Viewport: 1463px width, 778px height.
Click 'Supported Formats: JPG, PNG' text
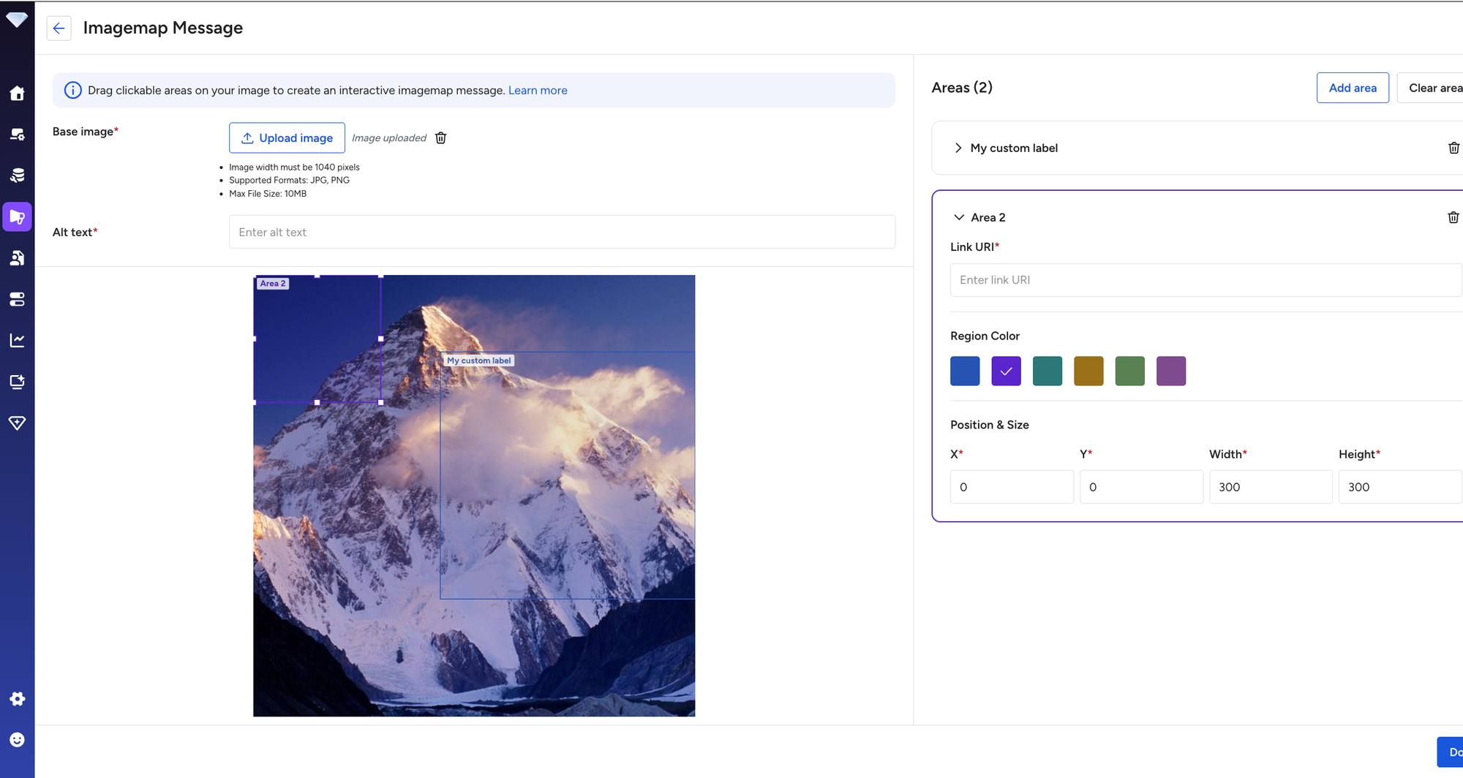tap(289, 181)
